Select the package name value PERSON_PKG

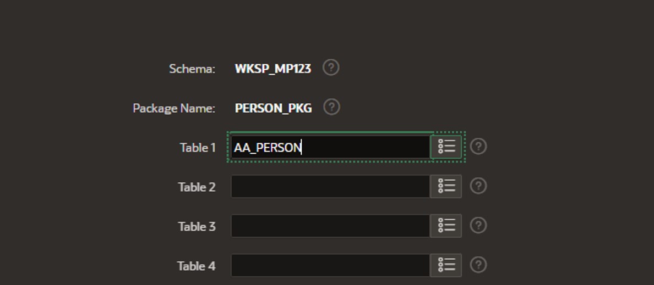click(x=273, y=108)
